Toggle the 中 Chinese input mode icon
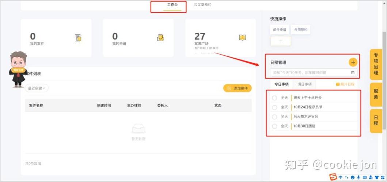387x182 pixels. coord(341,177)
